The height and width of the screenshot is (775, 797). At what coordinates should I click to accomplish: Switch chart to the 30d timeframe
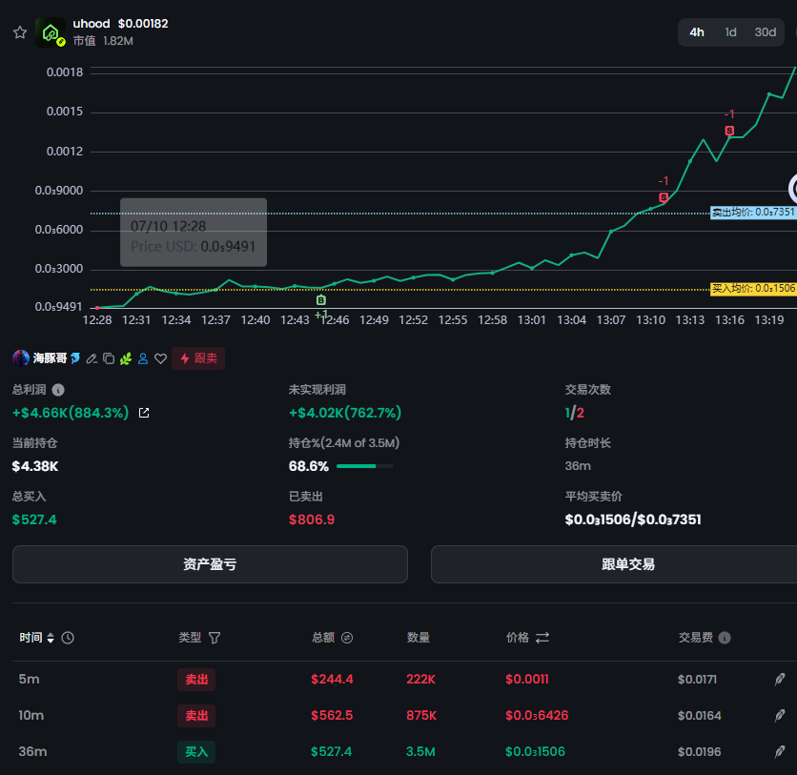[x=765, y=32]
